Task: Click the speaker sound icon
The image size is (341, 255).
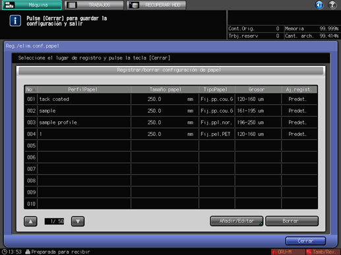Action: 319,5
